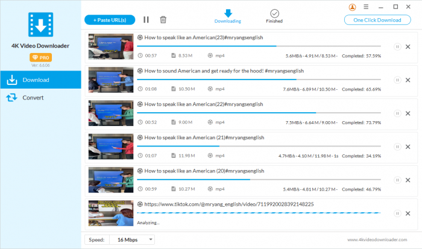
Task: Pause the American (21) video download
Action: 397,147
